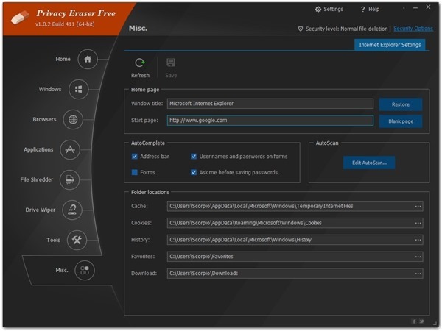Viewport: 442px width, 331px height.
Task: Open the Browsers globe icon
Action: 72,119
